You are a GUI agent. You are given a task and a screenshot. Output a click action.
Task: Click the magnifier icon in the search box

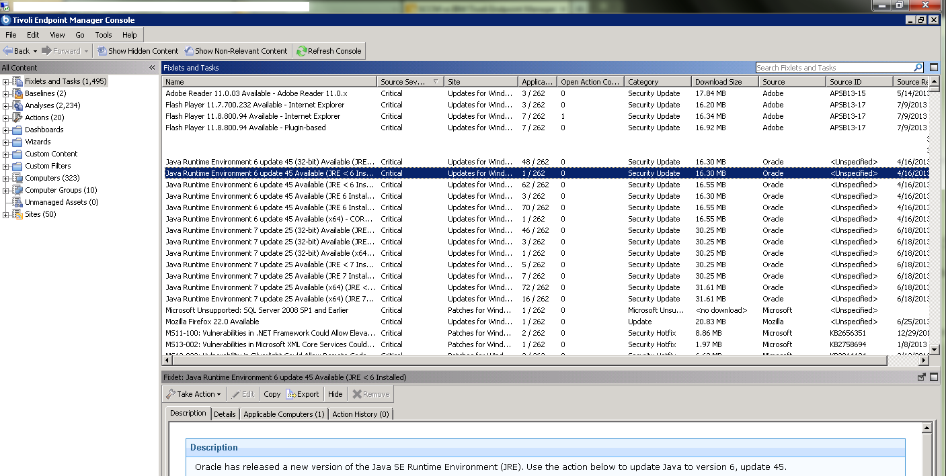pos(918,67)
